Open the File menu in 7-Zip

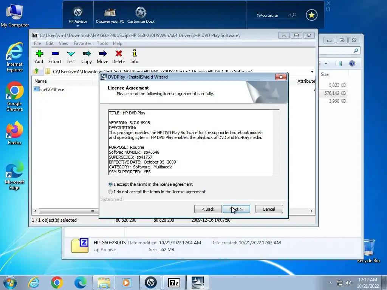[37, 43]
